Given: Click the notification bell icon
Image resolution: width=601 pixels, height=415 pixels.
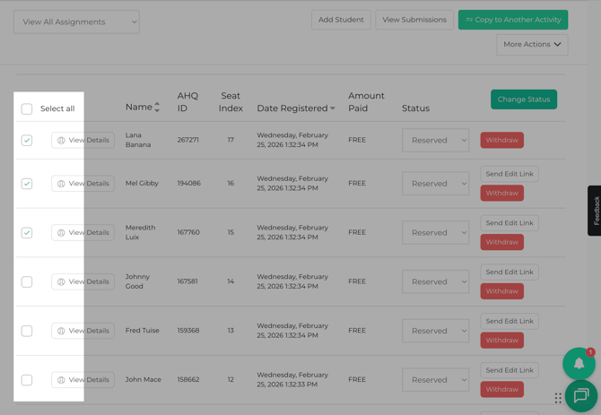Looking at the screenshot, I should point(579,364).
